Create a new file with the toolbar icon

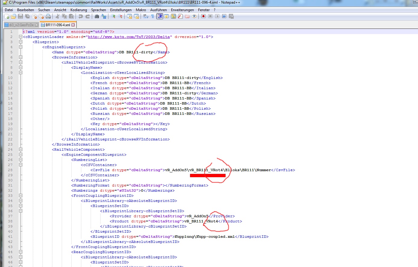(x=7, y=16)
